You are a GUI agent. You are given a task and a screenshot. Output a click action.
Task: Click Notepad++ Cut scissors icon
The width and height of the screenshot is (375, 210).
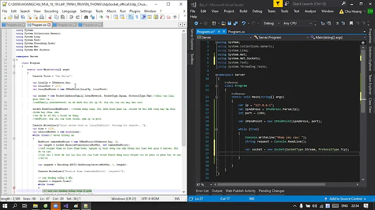tap(50, 17)
